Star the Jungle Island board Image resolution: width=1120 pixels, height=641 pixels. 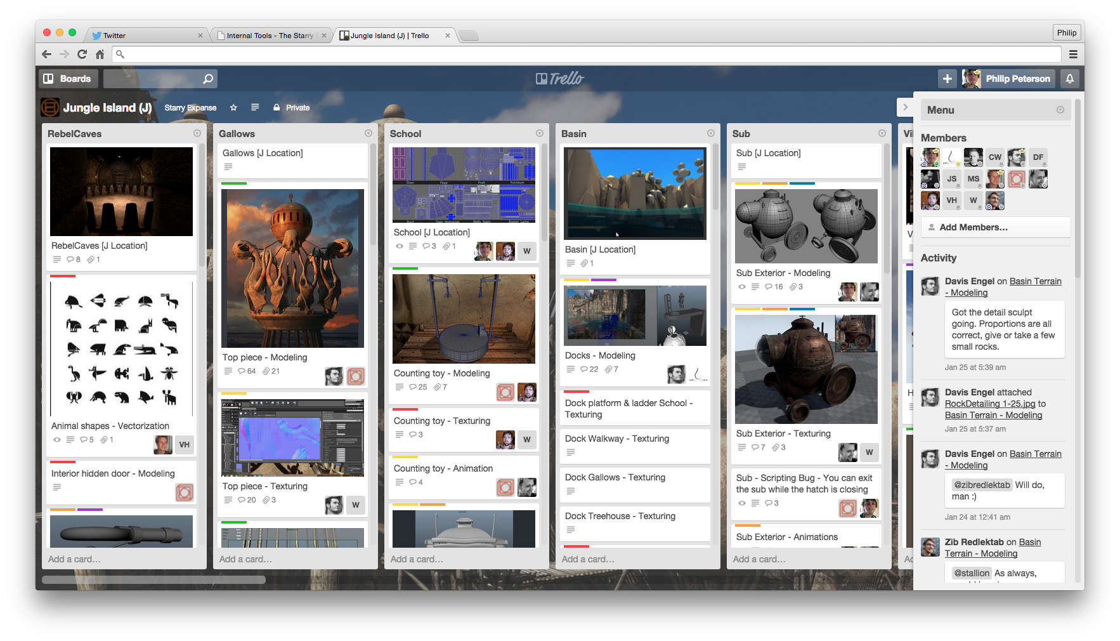click(x=233, y=108)
